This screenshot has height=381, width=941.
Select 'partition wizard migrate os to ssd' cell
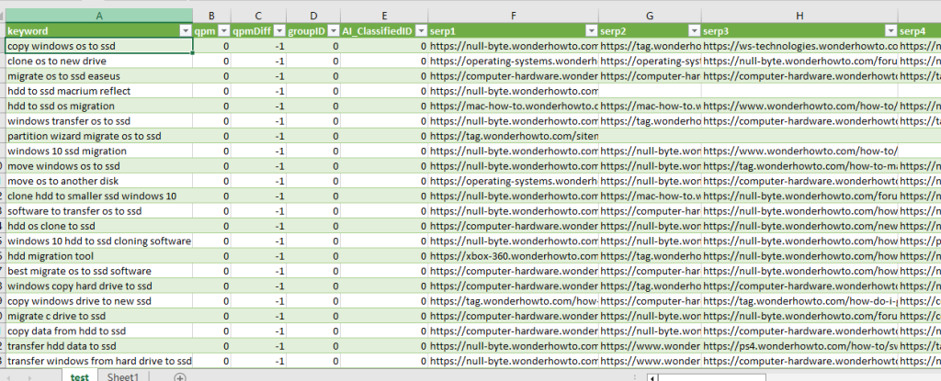tap(99, 136)
